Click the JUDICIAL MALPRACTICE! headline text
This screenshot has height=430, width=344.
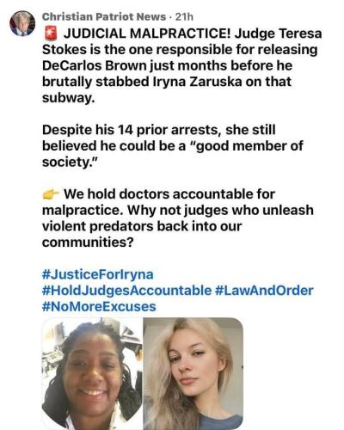(x=147, y=34)
